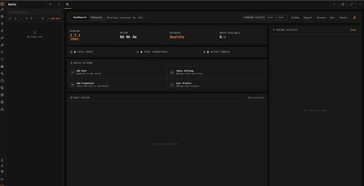Select the dashboard grid tab at top
This screenshot has width=364, height=186.
67,4
